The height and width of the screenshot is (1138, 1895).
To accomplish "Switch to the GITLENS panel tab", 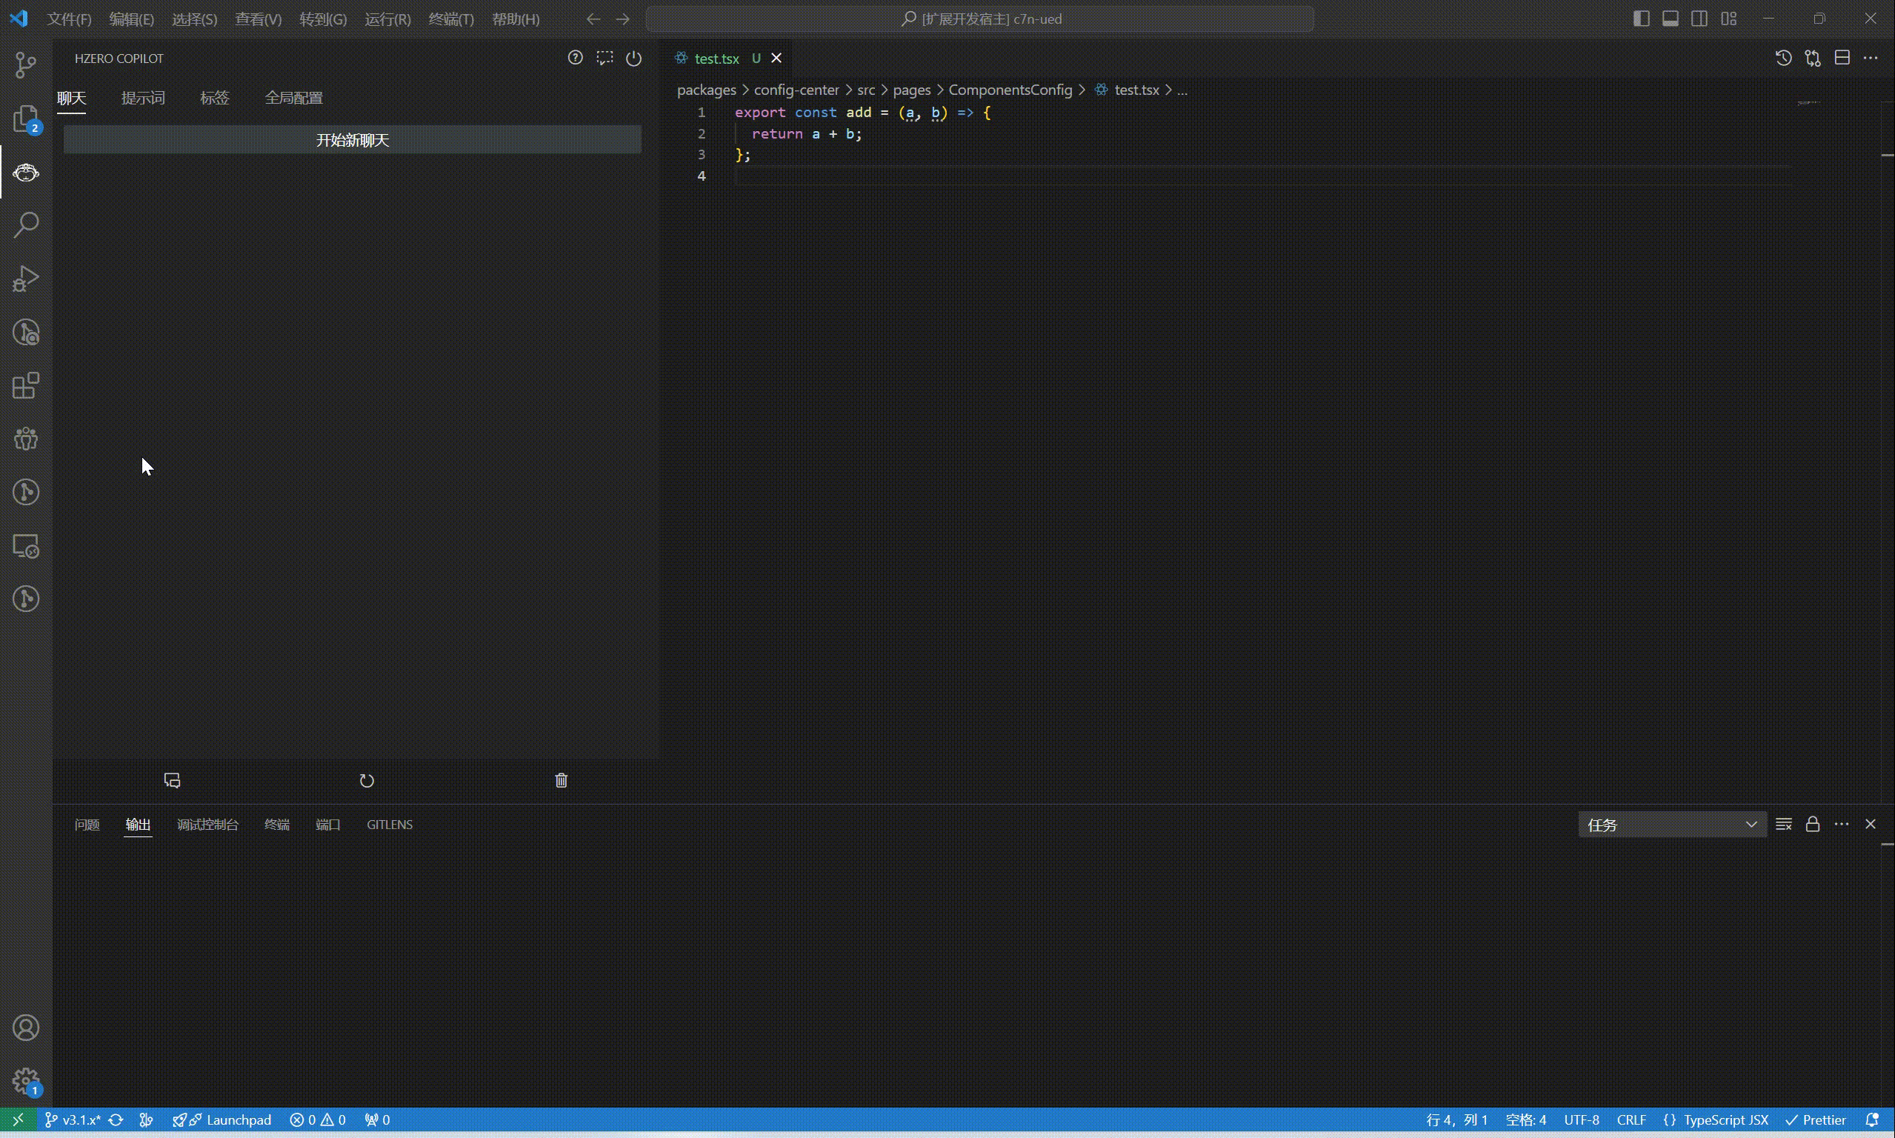I will tap(390, 825).
